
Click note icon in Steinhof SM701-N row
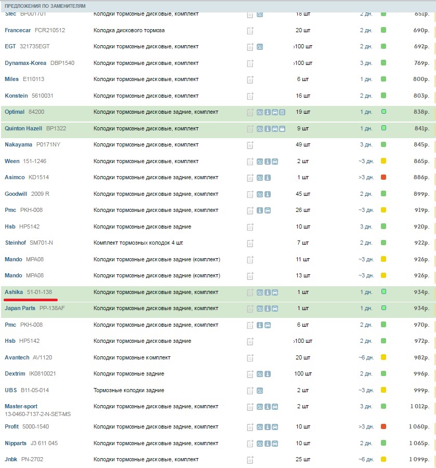(x=250, y=243)
